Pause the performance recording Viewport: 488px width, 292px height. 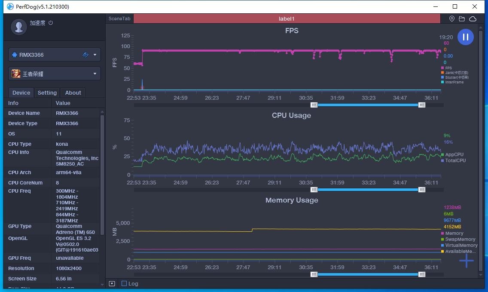click(x=466, y=37)
